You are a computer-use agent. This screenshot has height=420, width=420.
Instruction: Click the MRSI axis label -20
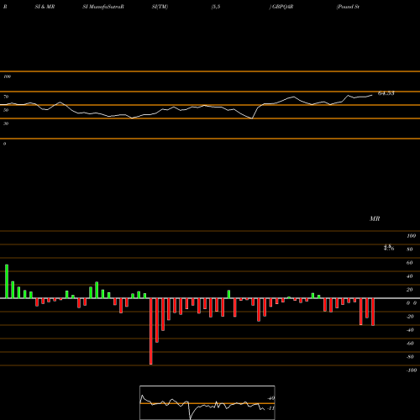(x=410, y=317)
